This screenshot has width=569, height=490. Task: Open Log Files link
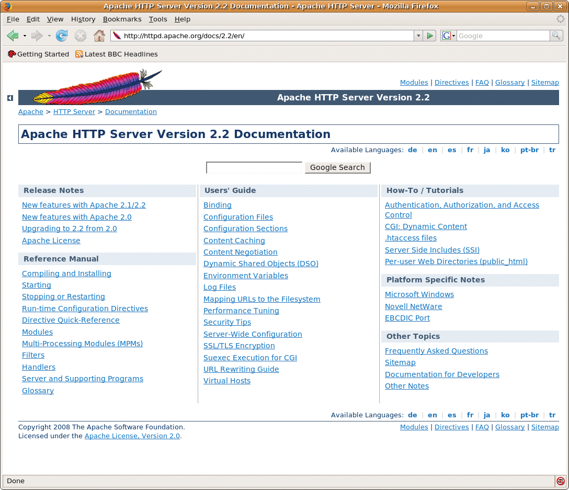pos(220,287)
